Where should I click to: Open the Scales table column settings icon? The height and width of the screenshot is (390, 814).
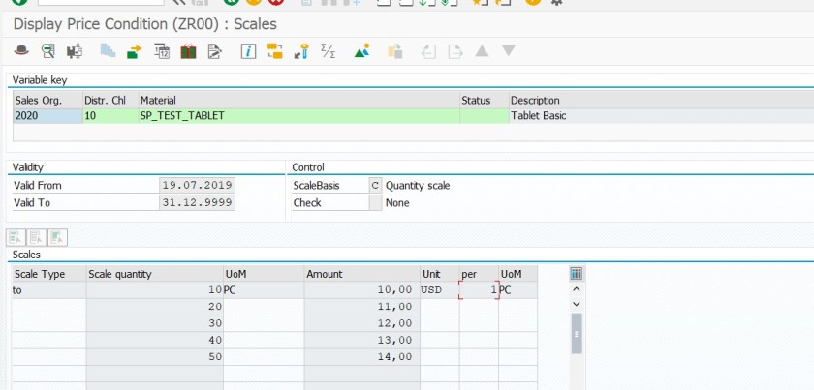pos(577,274)
